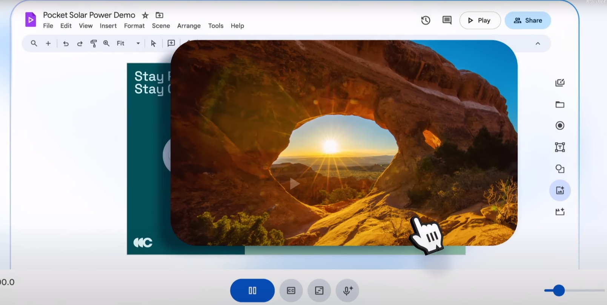
Task: Choose the select cursor tool
Action: (x=153, y=43)
